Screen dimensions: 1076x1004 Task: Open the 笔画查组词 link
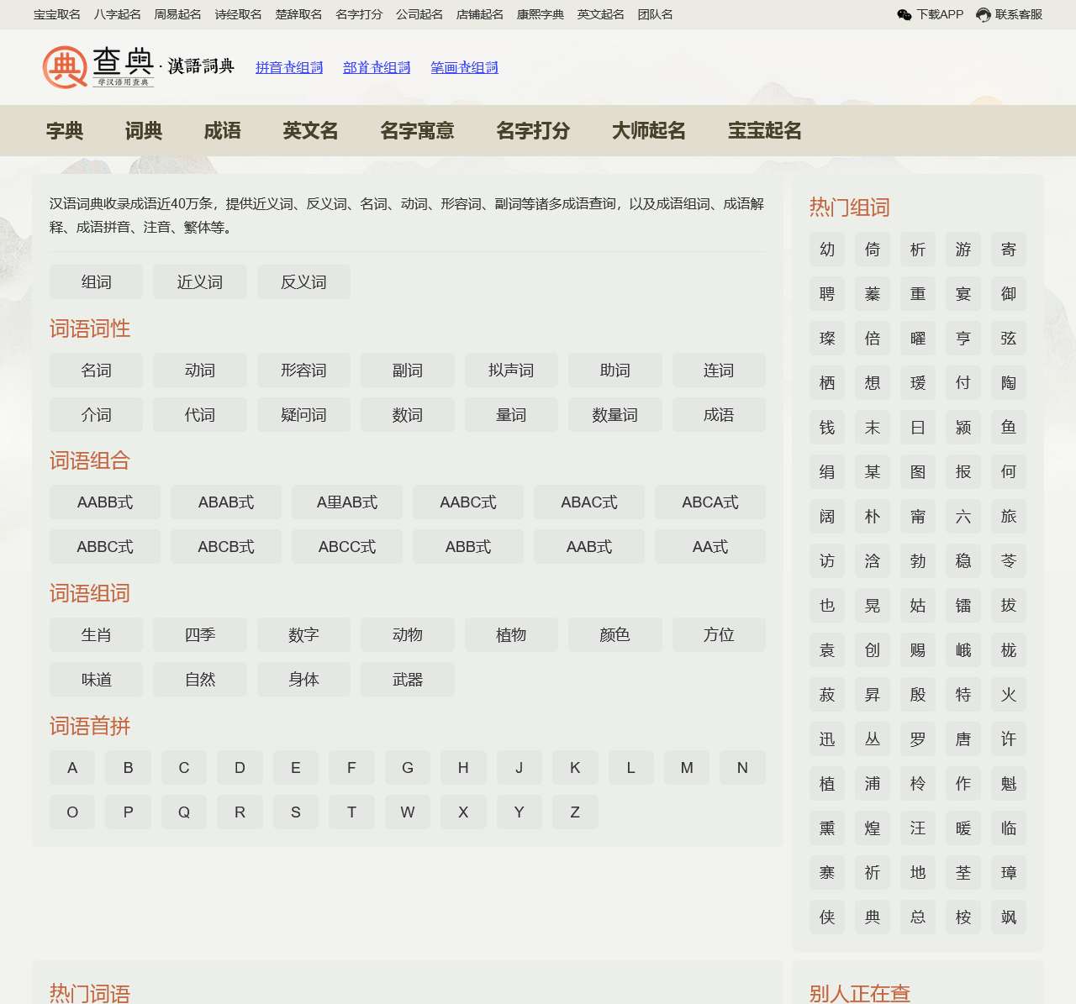pyautogui.click(x=464, y=67)
